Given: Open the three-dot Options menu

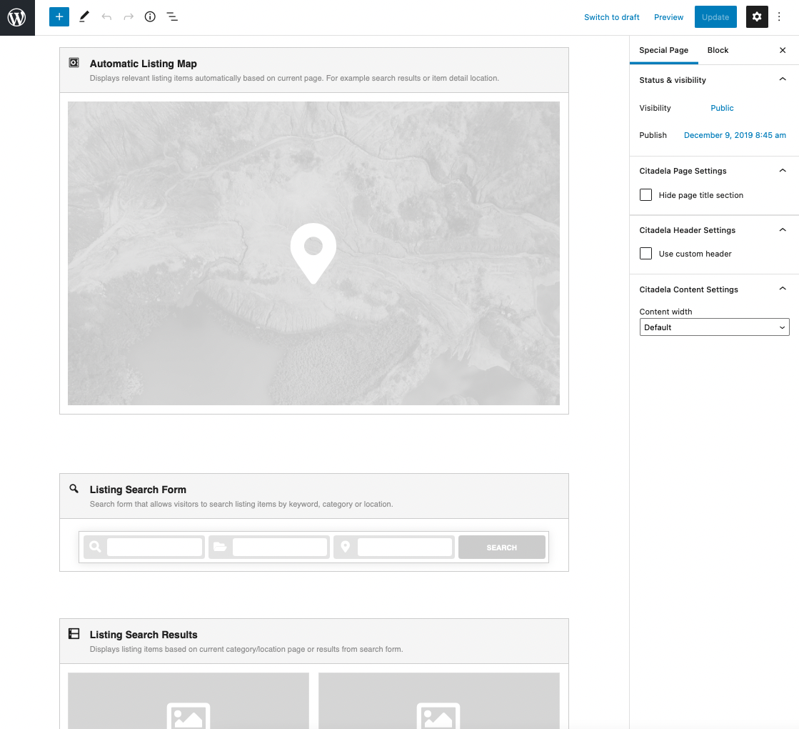Looking at the screenshot, I should pos(780,17).
